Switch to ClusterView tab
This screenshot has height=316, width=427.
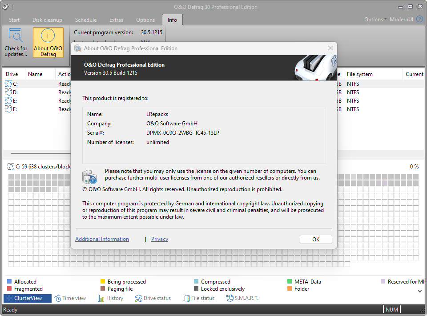click(28, 298)
